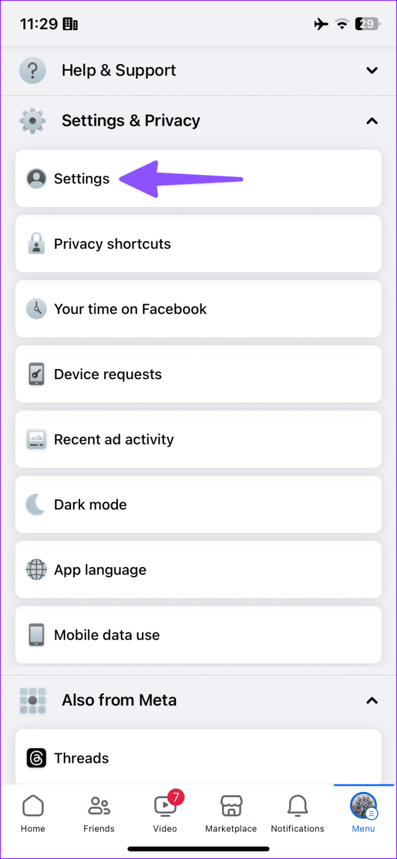
Task: Tap the Help & Support question mark icon
Action: tap(32, 70)
